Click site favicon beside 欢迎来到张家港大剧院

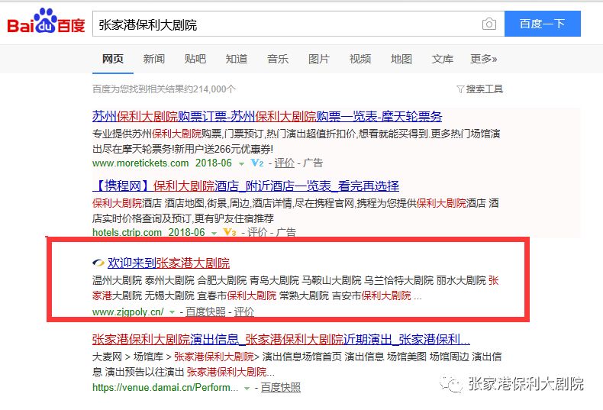pos(98,263)
